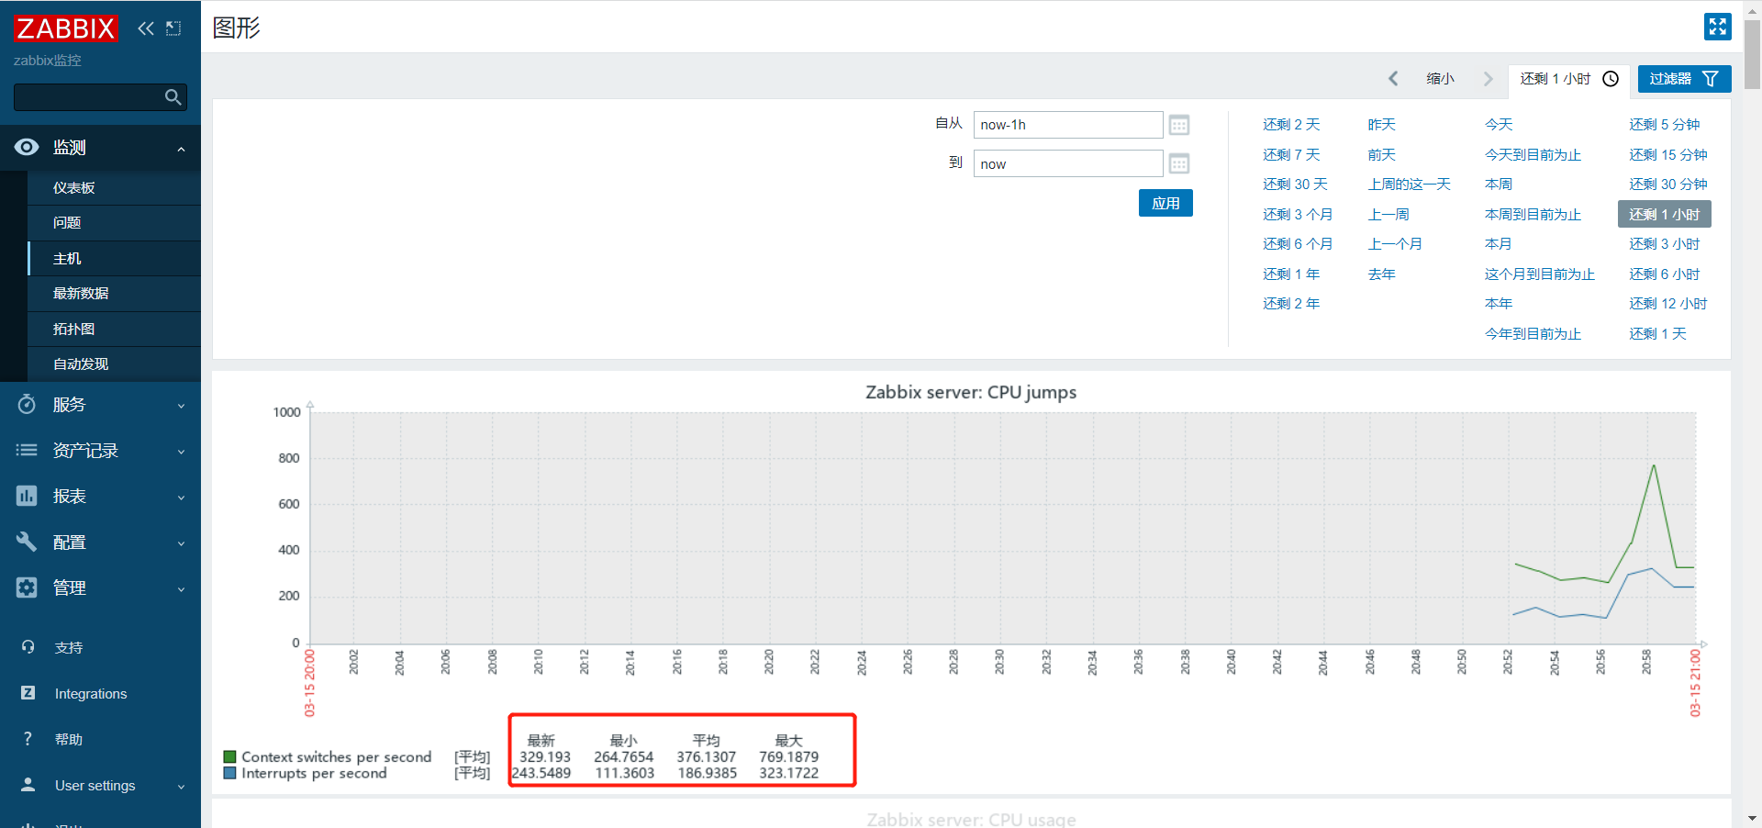Select the 今天 time range
Image resolution: width=1762 pixels, height=828 pixels.
coord(1499,125)
